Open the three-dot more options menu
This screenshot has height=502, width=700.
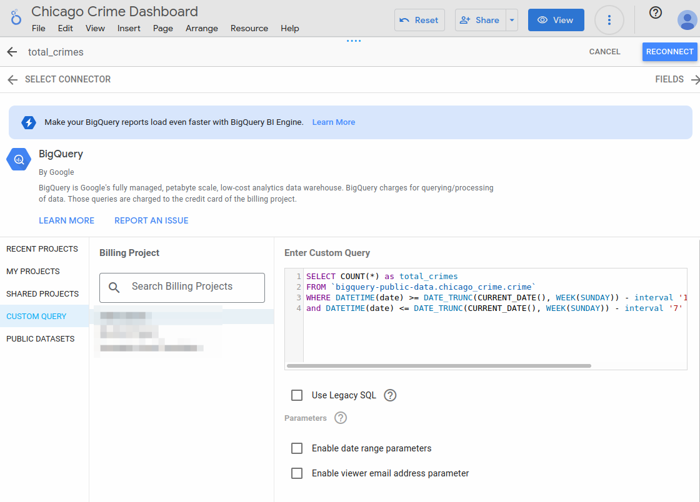coord(609,20)
